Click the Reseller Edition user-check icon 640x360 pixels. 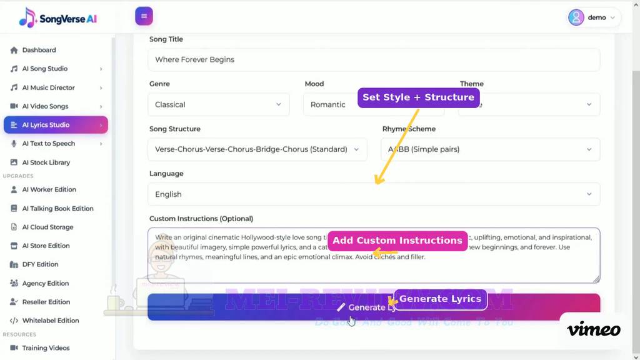click(x=14, y=302)
